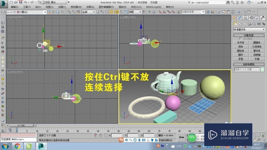Open Select by Name list icon
The image size is (267, 150).
click(102, 12)
